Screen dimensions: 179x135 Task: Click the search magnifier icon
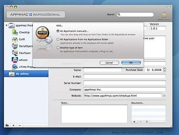119,15
